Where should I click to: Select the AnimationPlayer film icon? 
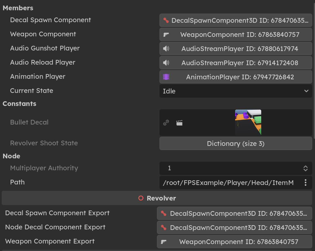(x=166, y=77)
